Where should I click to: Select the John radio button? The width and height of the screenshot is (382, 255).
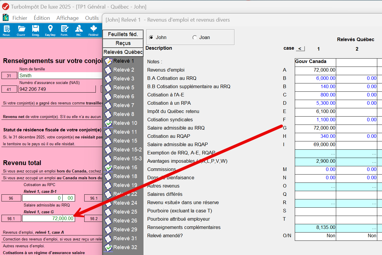tap(151, 38)
